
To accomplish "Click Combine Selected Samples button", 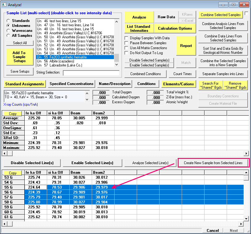I will (221, 15).
